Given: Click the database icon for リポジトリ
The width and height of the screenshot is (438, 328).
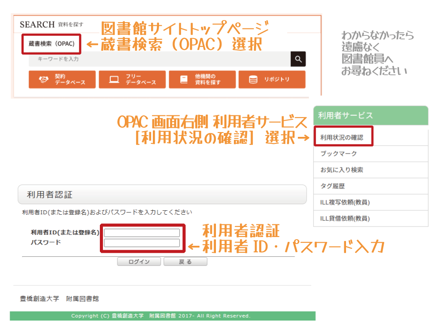Looking at the screenshot, I should pos(253,80).
